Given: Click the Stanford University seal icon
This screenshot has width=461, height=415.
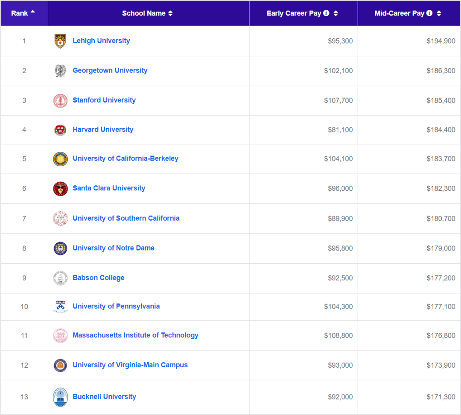Looking at the screenshot, I should [x=60, y=101].
